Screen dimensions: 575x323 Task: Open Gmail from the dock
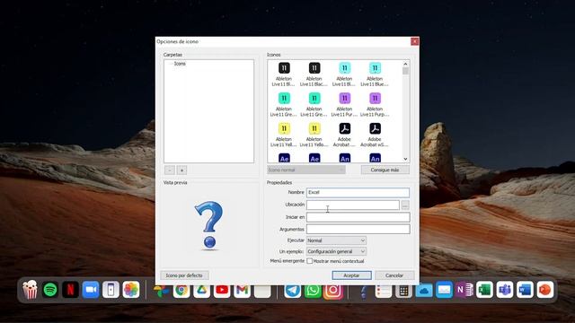pos(242,291)
